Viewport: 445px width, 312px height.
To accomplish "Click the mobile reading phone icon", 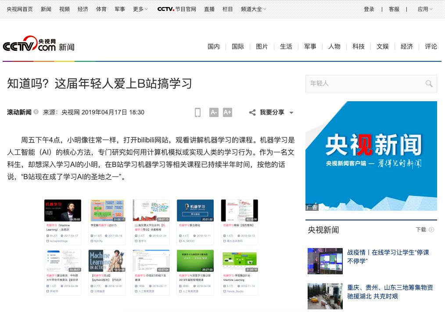I will click(x=197, y=112).
